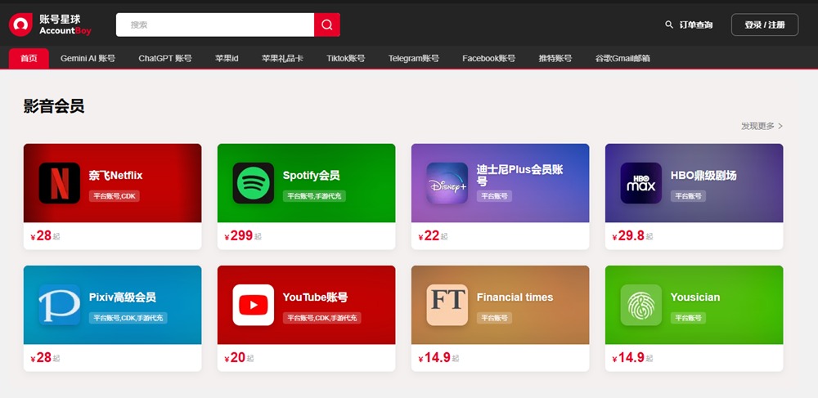Open the Disney+ app icon
The image size is (818, 398).
(447, 183)
